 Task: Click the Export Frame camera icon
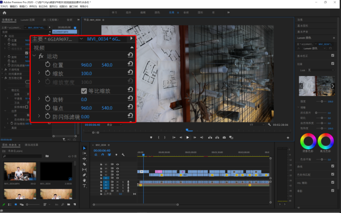pyautogui.click(x=224, y=137)
